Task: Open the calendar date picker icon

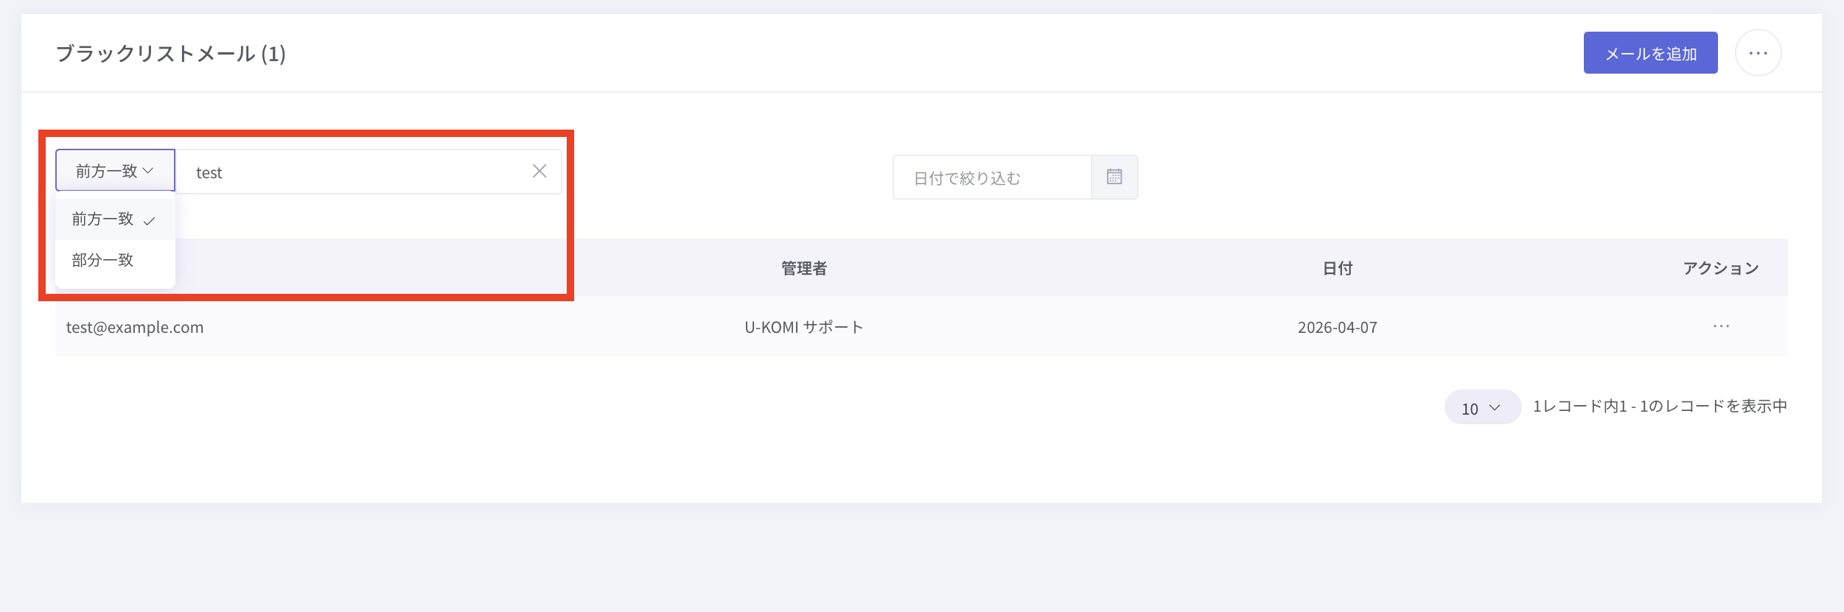Action: click(x=1114, y=177)
